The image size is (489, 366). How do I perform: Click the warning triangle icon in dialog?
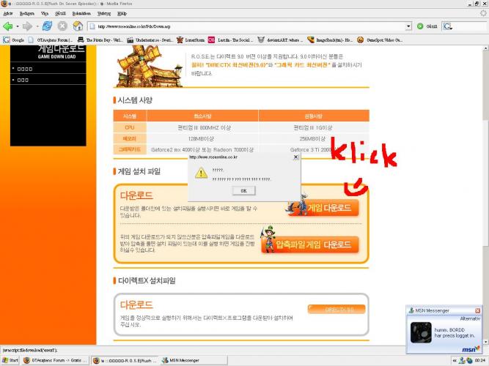click(x=201, y=173)
